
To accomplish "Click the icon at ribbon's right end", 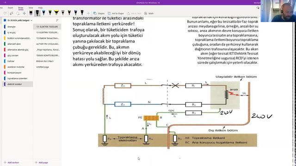I will click(258, 8).
